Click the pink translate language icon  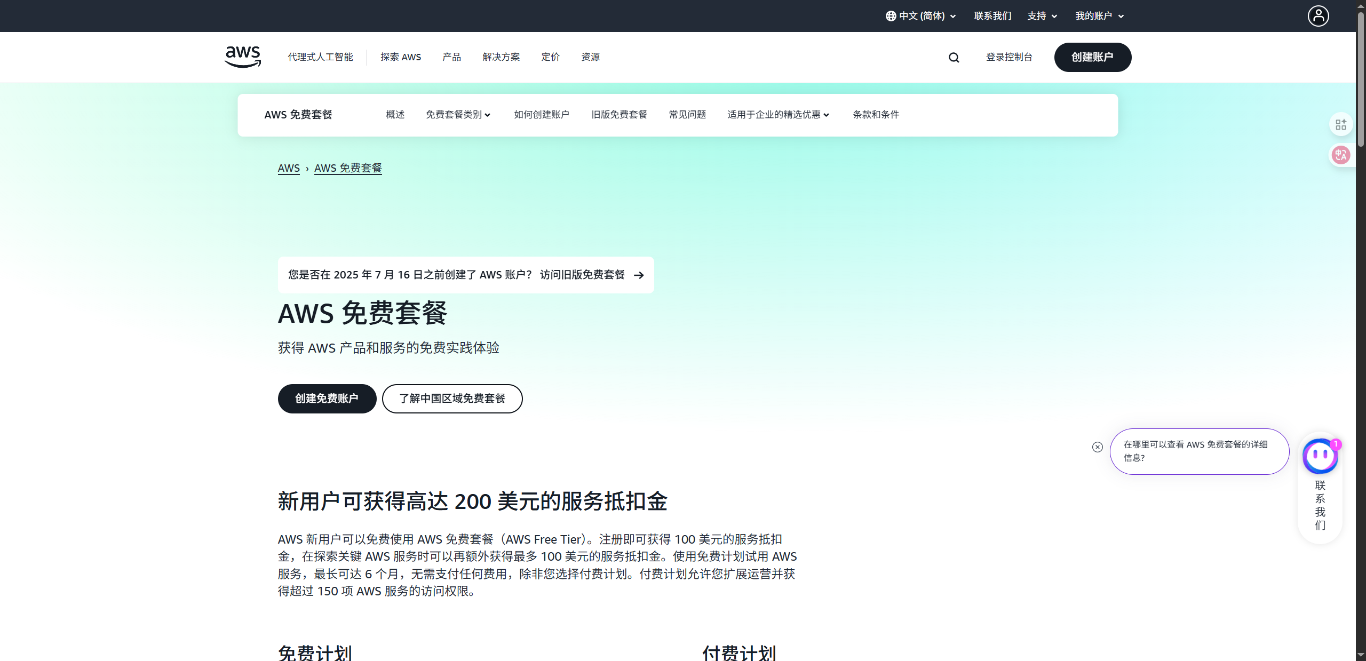pos(1340,155)
